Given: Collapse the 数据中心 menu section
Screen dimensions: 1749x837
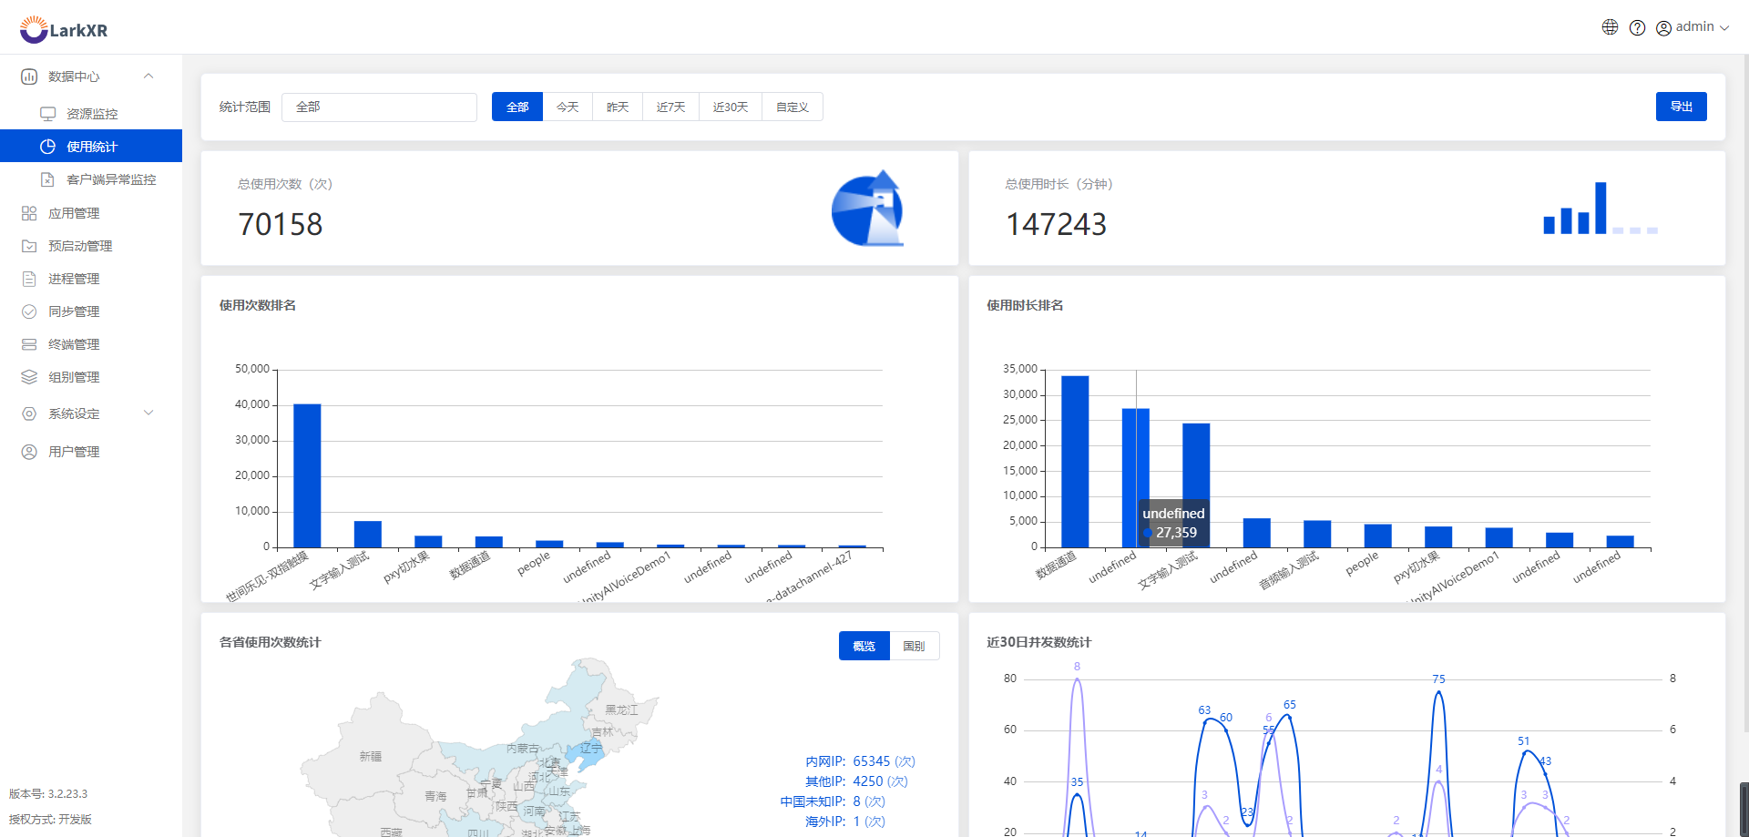Looking at the screenshot, I should coord(148,77).
